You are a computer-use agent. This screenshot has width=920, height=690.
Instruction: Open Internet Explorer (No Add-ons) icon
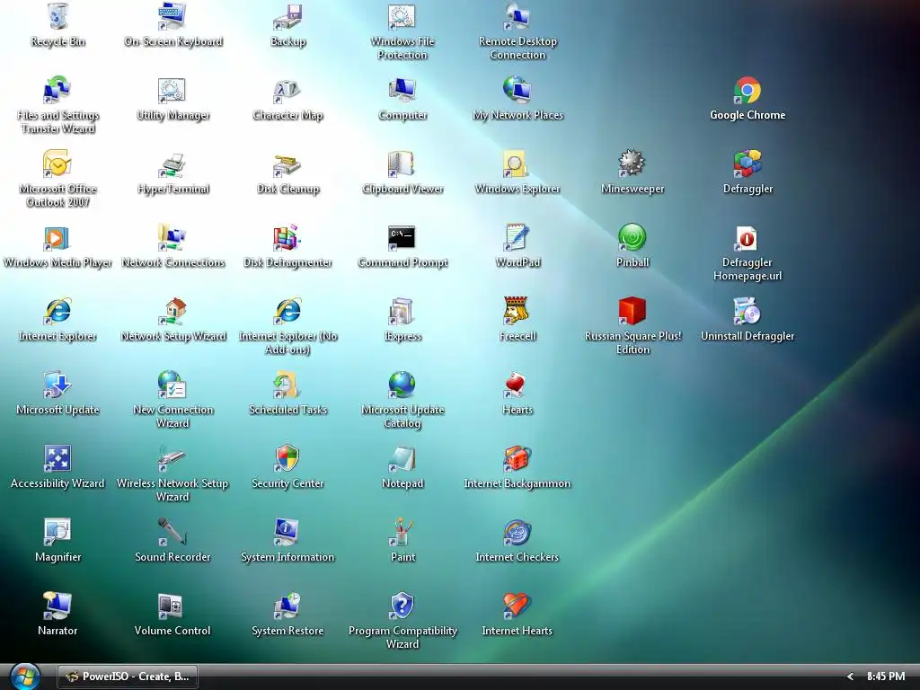287,311
